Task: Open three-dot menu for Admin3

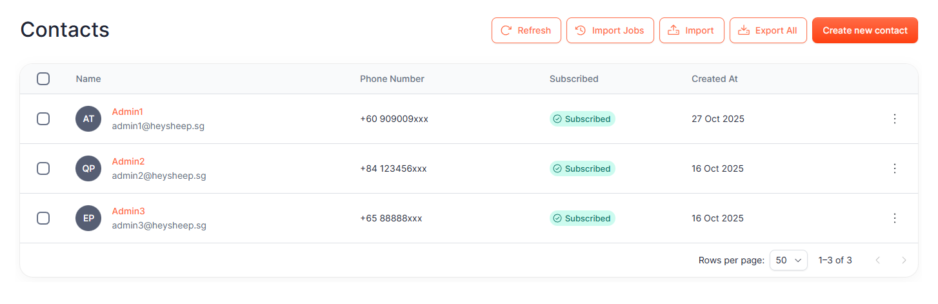Action: point(894,218)
